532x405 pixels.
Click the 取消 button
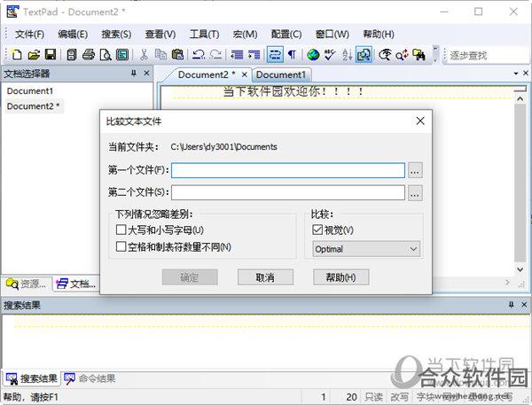tap(265, 277)
